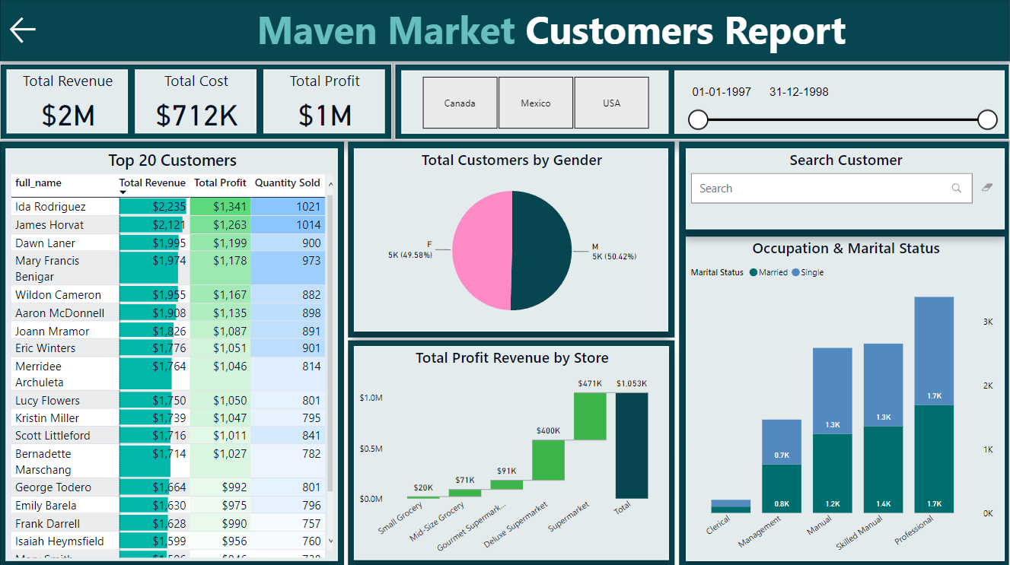Click Single legend item
1010x565 pixels.
pyautogui.click(x=808, y=272)
